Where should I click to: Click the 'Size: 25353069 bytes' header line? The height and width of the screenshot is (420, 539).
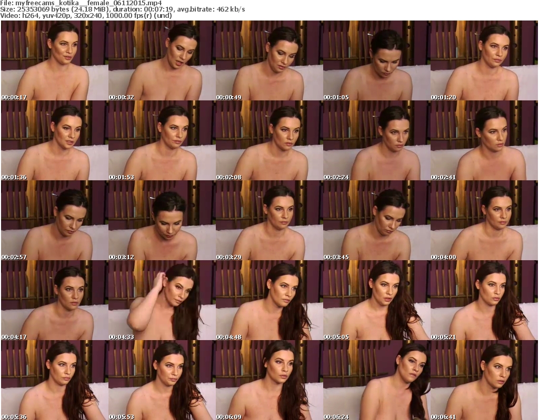(123, 9)
